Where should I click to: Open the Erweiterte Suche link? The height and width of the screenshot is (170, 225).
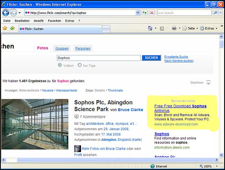[x=176, y=57]
